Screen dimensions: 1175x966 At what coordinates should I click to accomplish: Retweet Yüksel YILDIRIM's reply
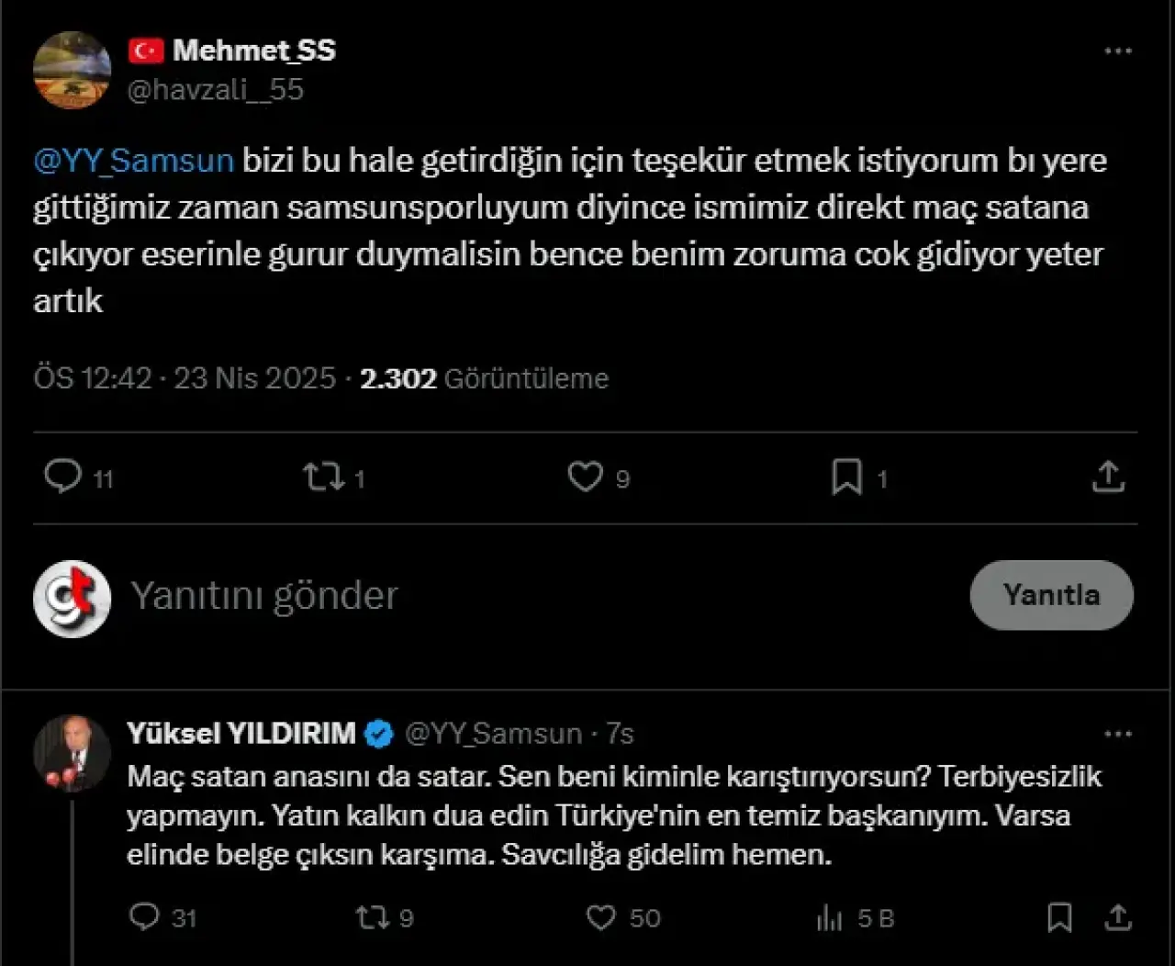pyautogui.click(x=372, y=916)
